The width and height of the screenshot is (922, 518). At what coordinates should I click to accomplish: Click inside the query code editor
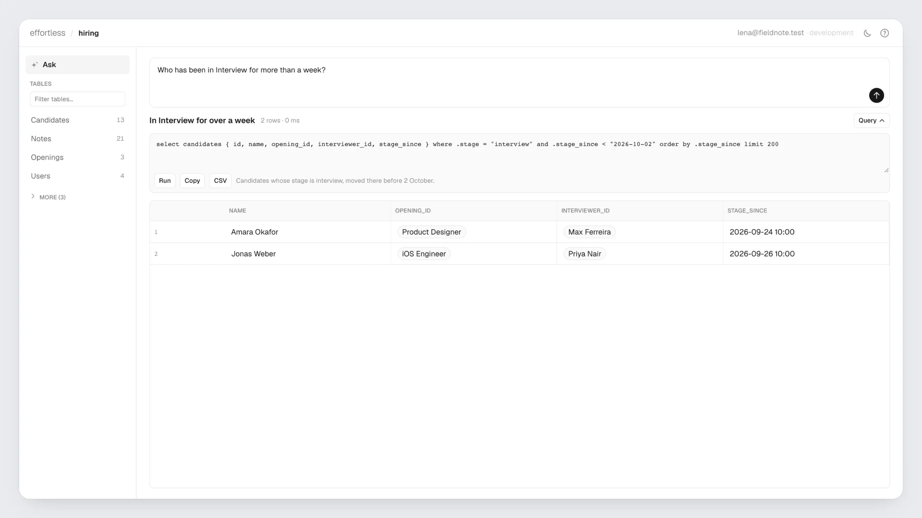coord(520,153)
